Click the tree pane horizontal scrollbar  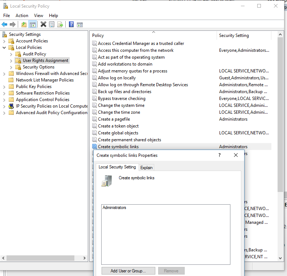[44, 258]
